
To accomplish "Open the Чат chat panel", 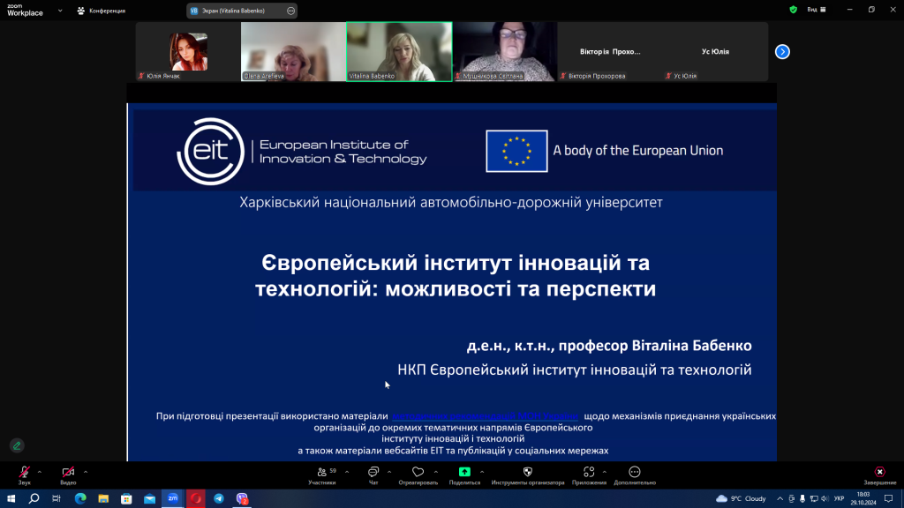I will [x=373, y=475].
